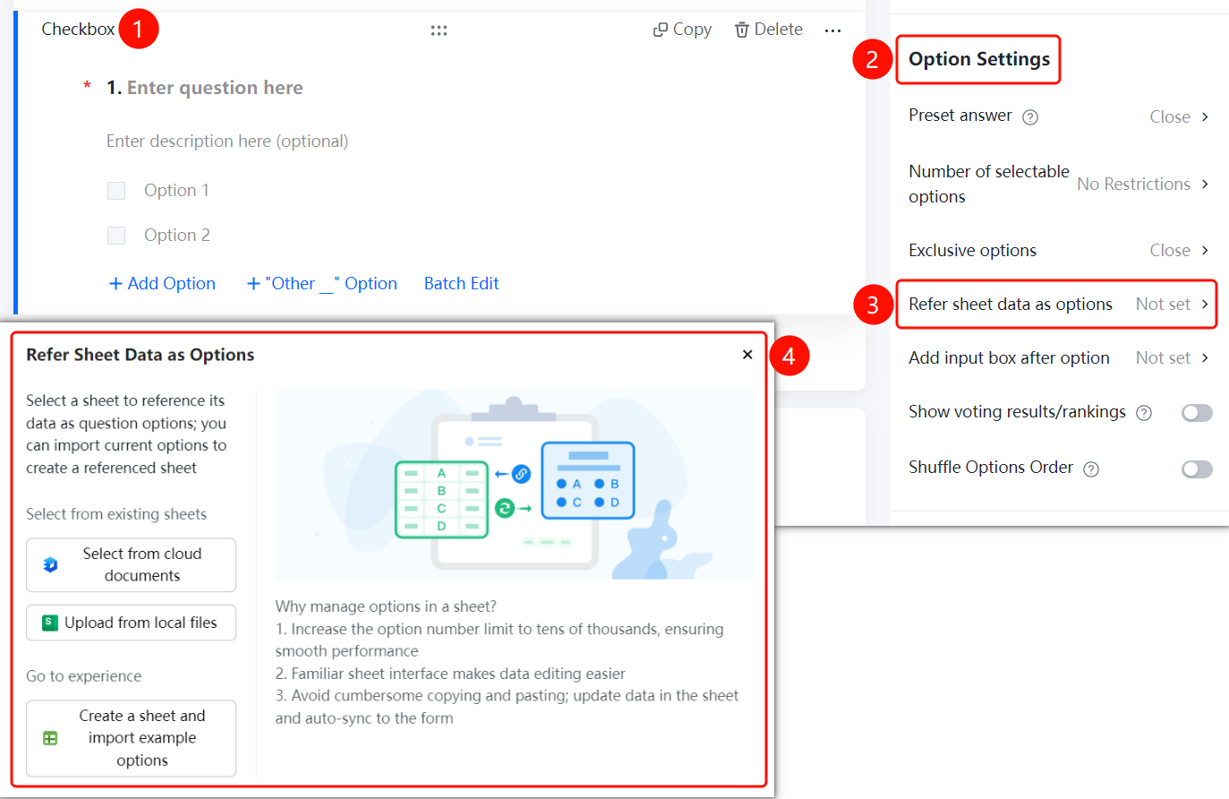Click the "Select from existing sheets" label
This screenshot has width=1229, height=799.
(116, 514)
